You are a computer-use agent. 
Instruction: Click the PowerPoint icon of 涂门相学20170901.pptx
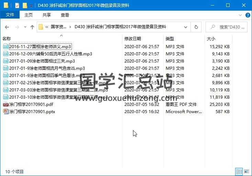(6, 112)
